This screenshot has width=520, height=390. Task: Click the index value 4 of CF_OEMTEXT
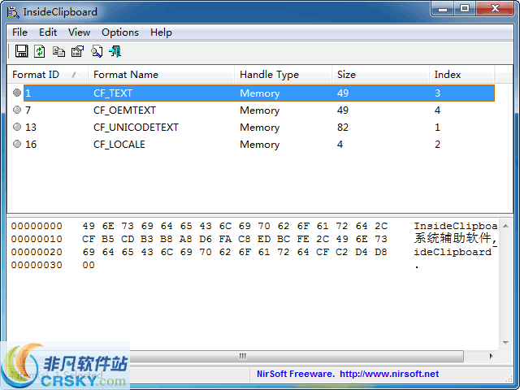[x=437, y=110]
